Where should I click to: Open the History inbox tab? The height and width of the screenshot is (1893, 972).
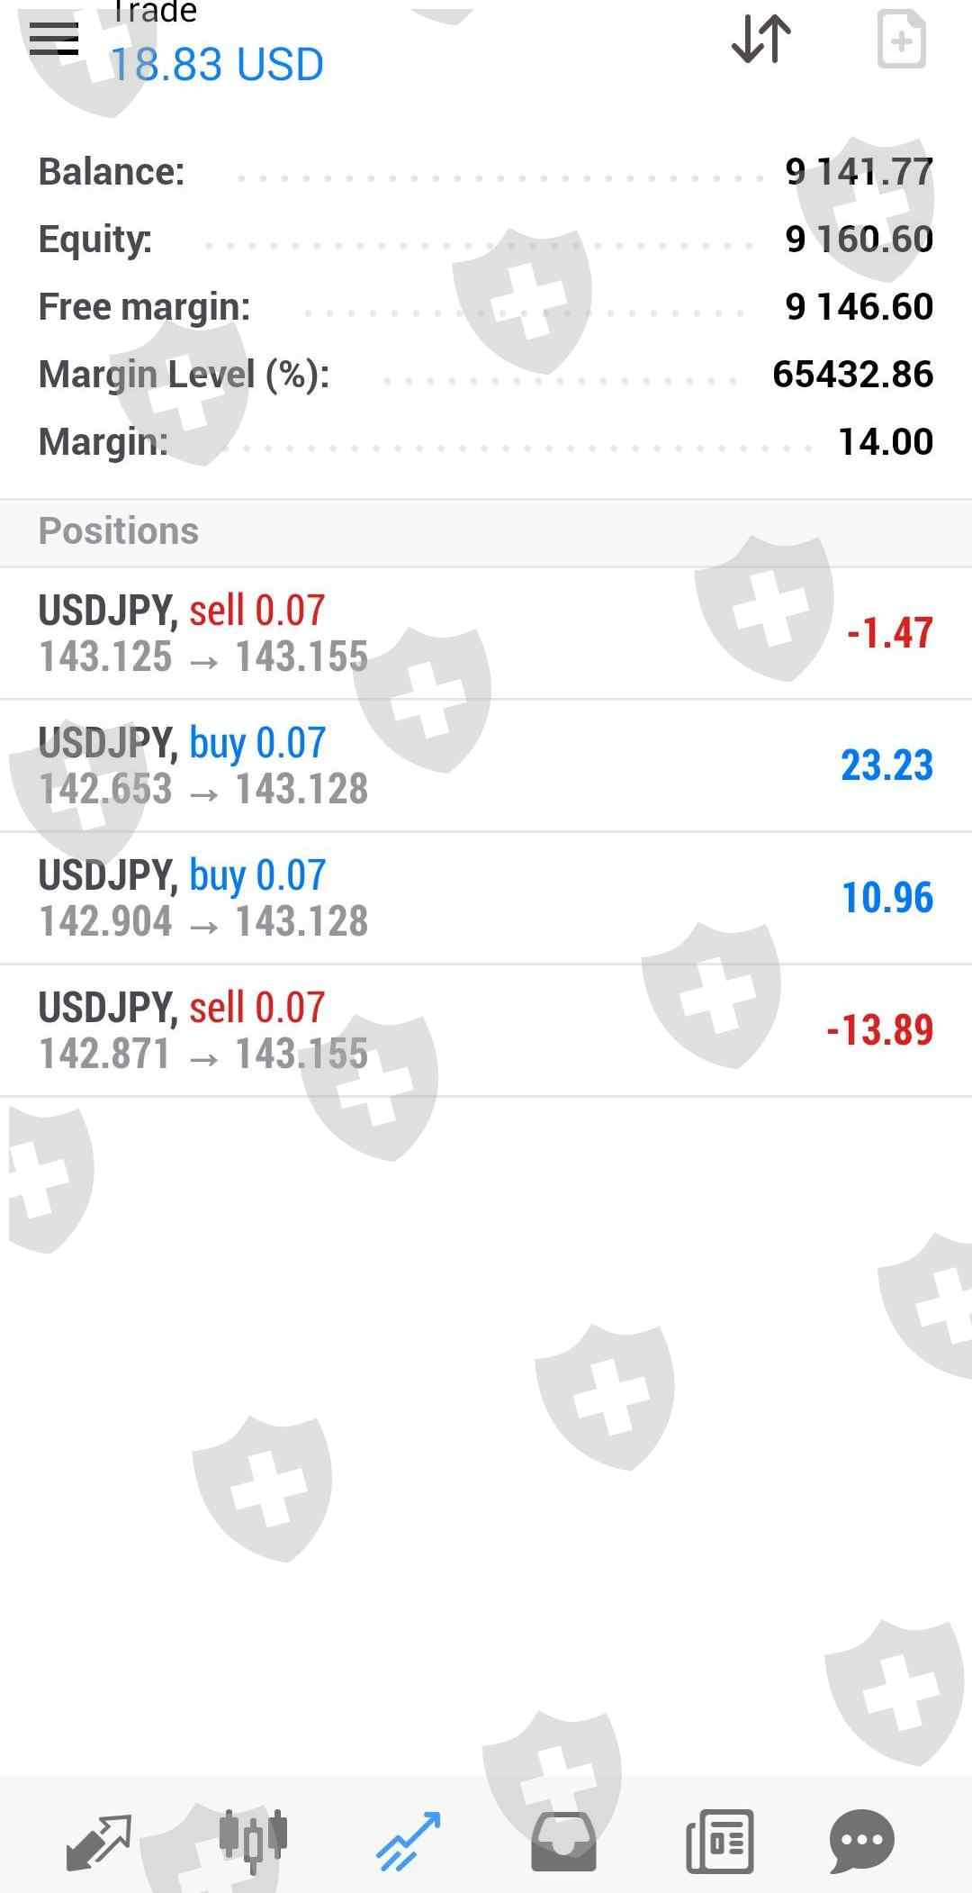coord(563,1841)
